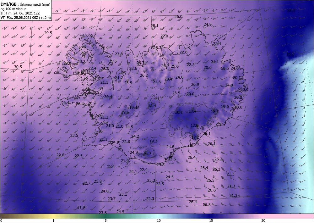Click the 24.2 map value
The height and width of the screenshot is (223, 314).
point(135,137)
